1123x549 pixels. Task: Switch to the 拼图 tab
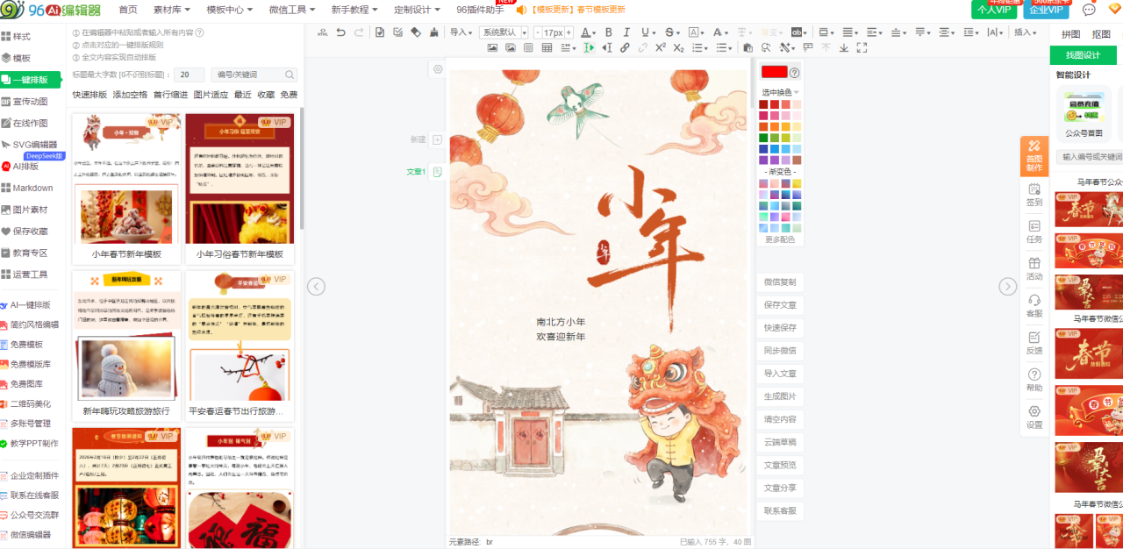point(1071,34)
